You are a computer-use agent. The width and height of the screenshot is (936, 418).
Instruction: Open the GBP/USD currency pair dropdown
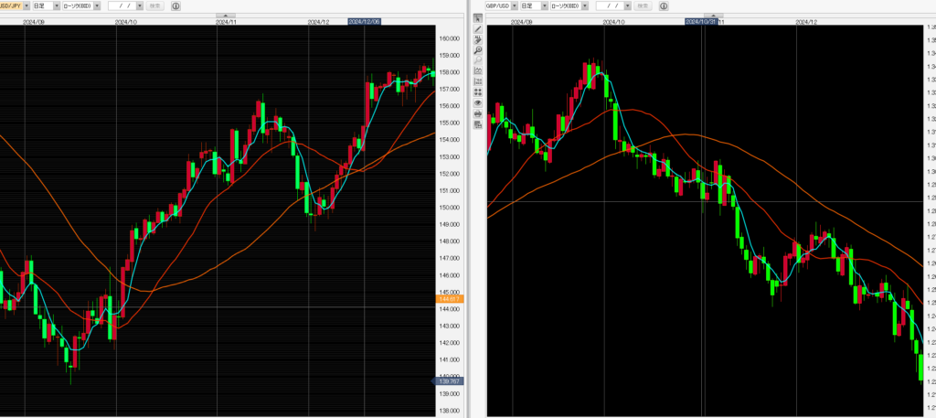click(x=515, y=5)
